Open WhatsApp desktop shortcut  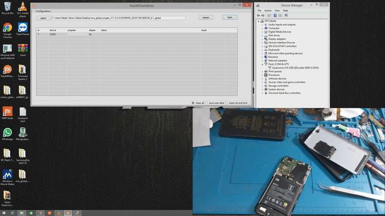click(x=7, y=134)
